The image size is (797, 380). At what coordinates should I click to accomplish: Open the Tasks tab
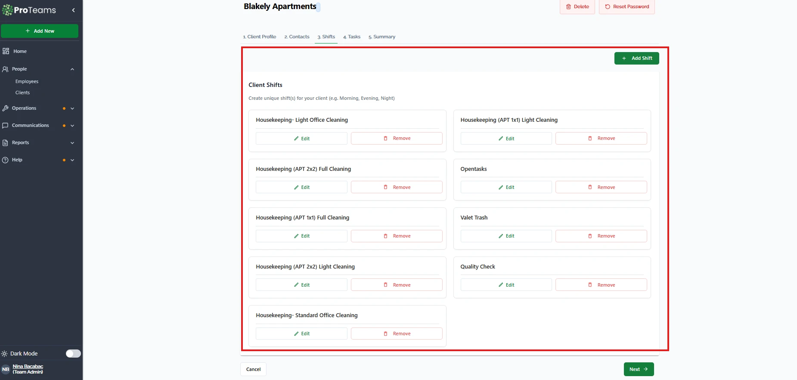click(352, 37)
